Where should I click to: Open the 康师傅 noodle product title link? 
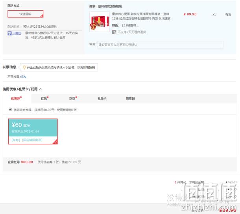pos(141,16)
